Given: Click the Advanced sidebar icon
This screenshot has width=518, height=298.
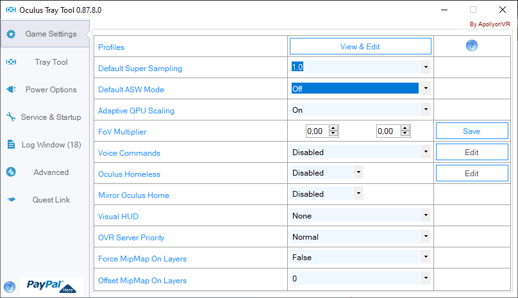Looking at the screenshot, I should (11, 172).
